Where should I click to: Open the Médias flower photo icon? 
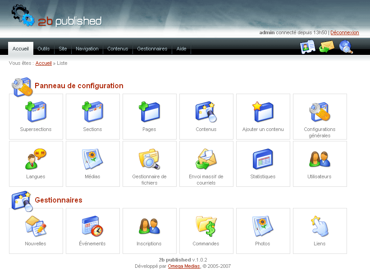click(x=92, y=159)
